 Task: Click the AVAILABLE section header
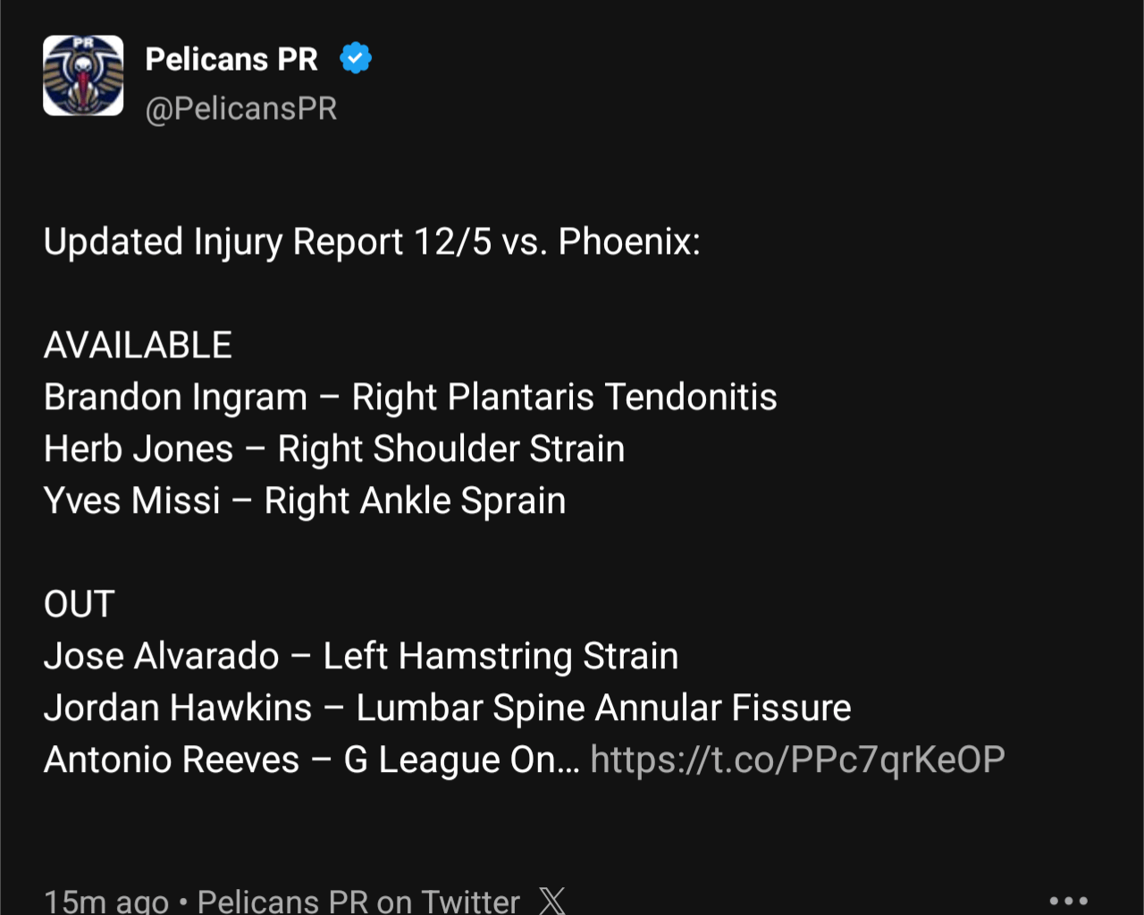(x=137, y=344)
